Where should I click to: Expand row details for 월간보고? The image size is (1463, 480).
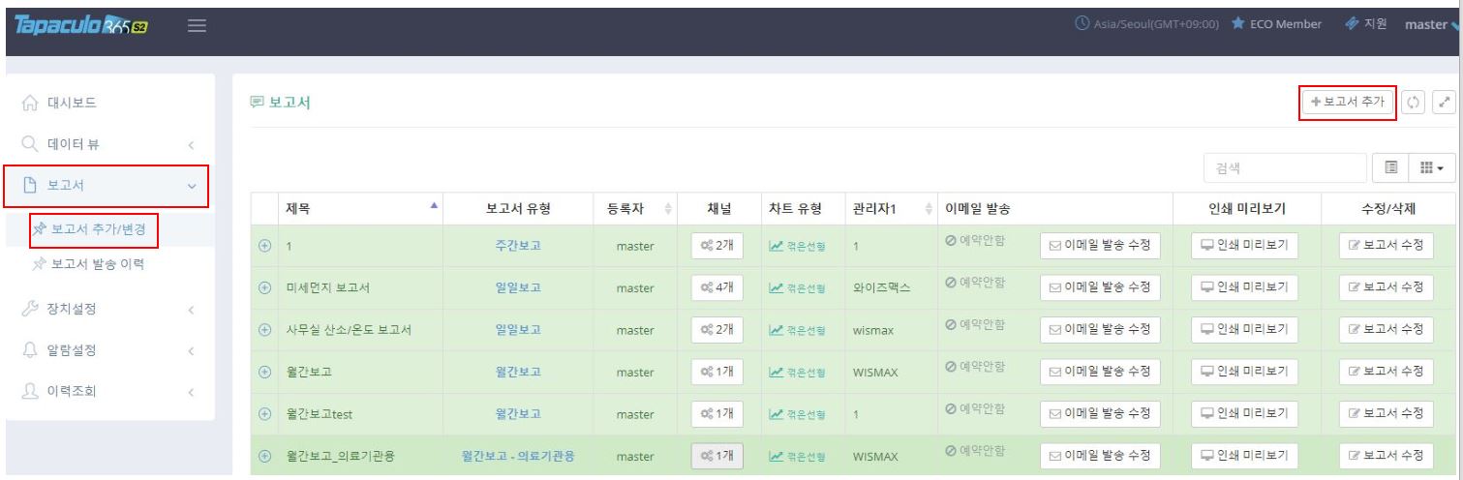coord(264,372)
